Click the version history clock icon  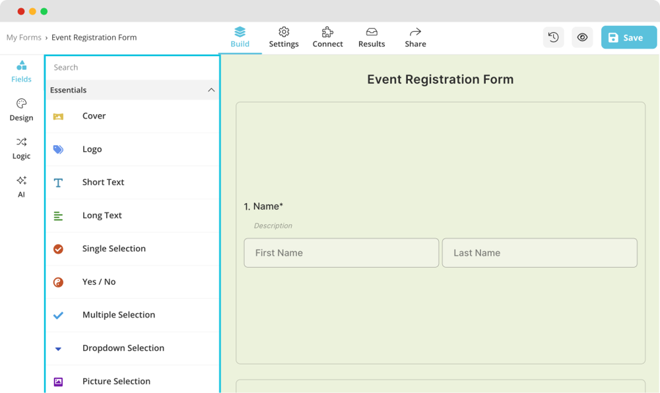553,38
